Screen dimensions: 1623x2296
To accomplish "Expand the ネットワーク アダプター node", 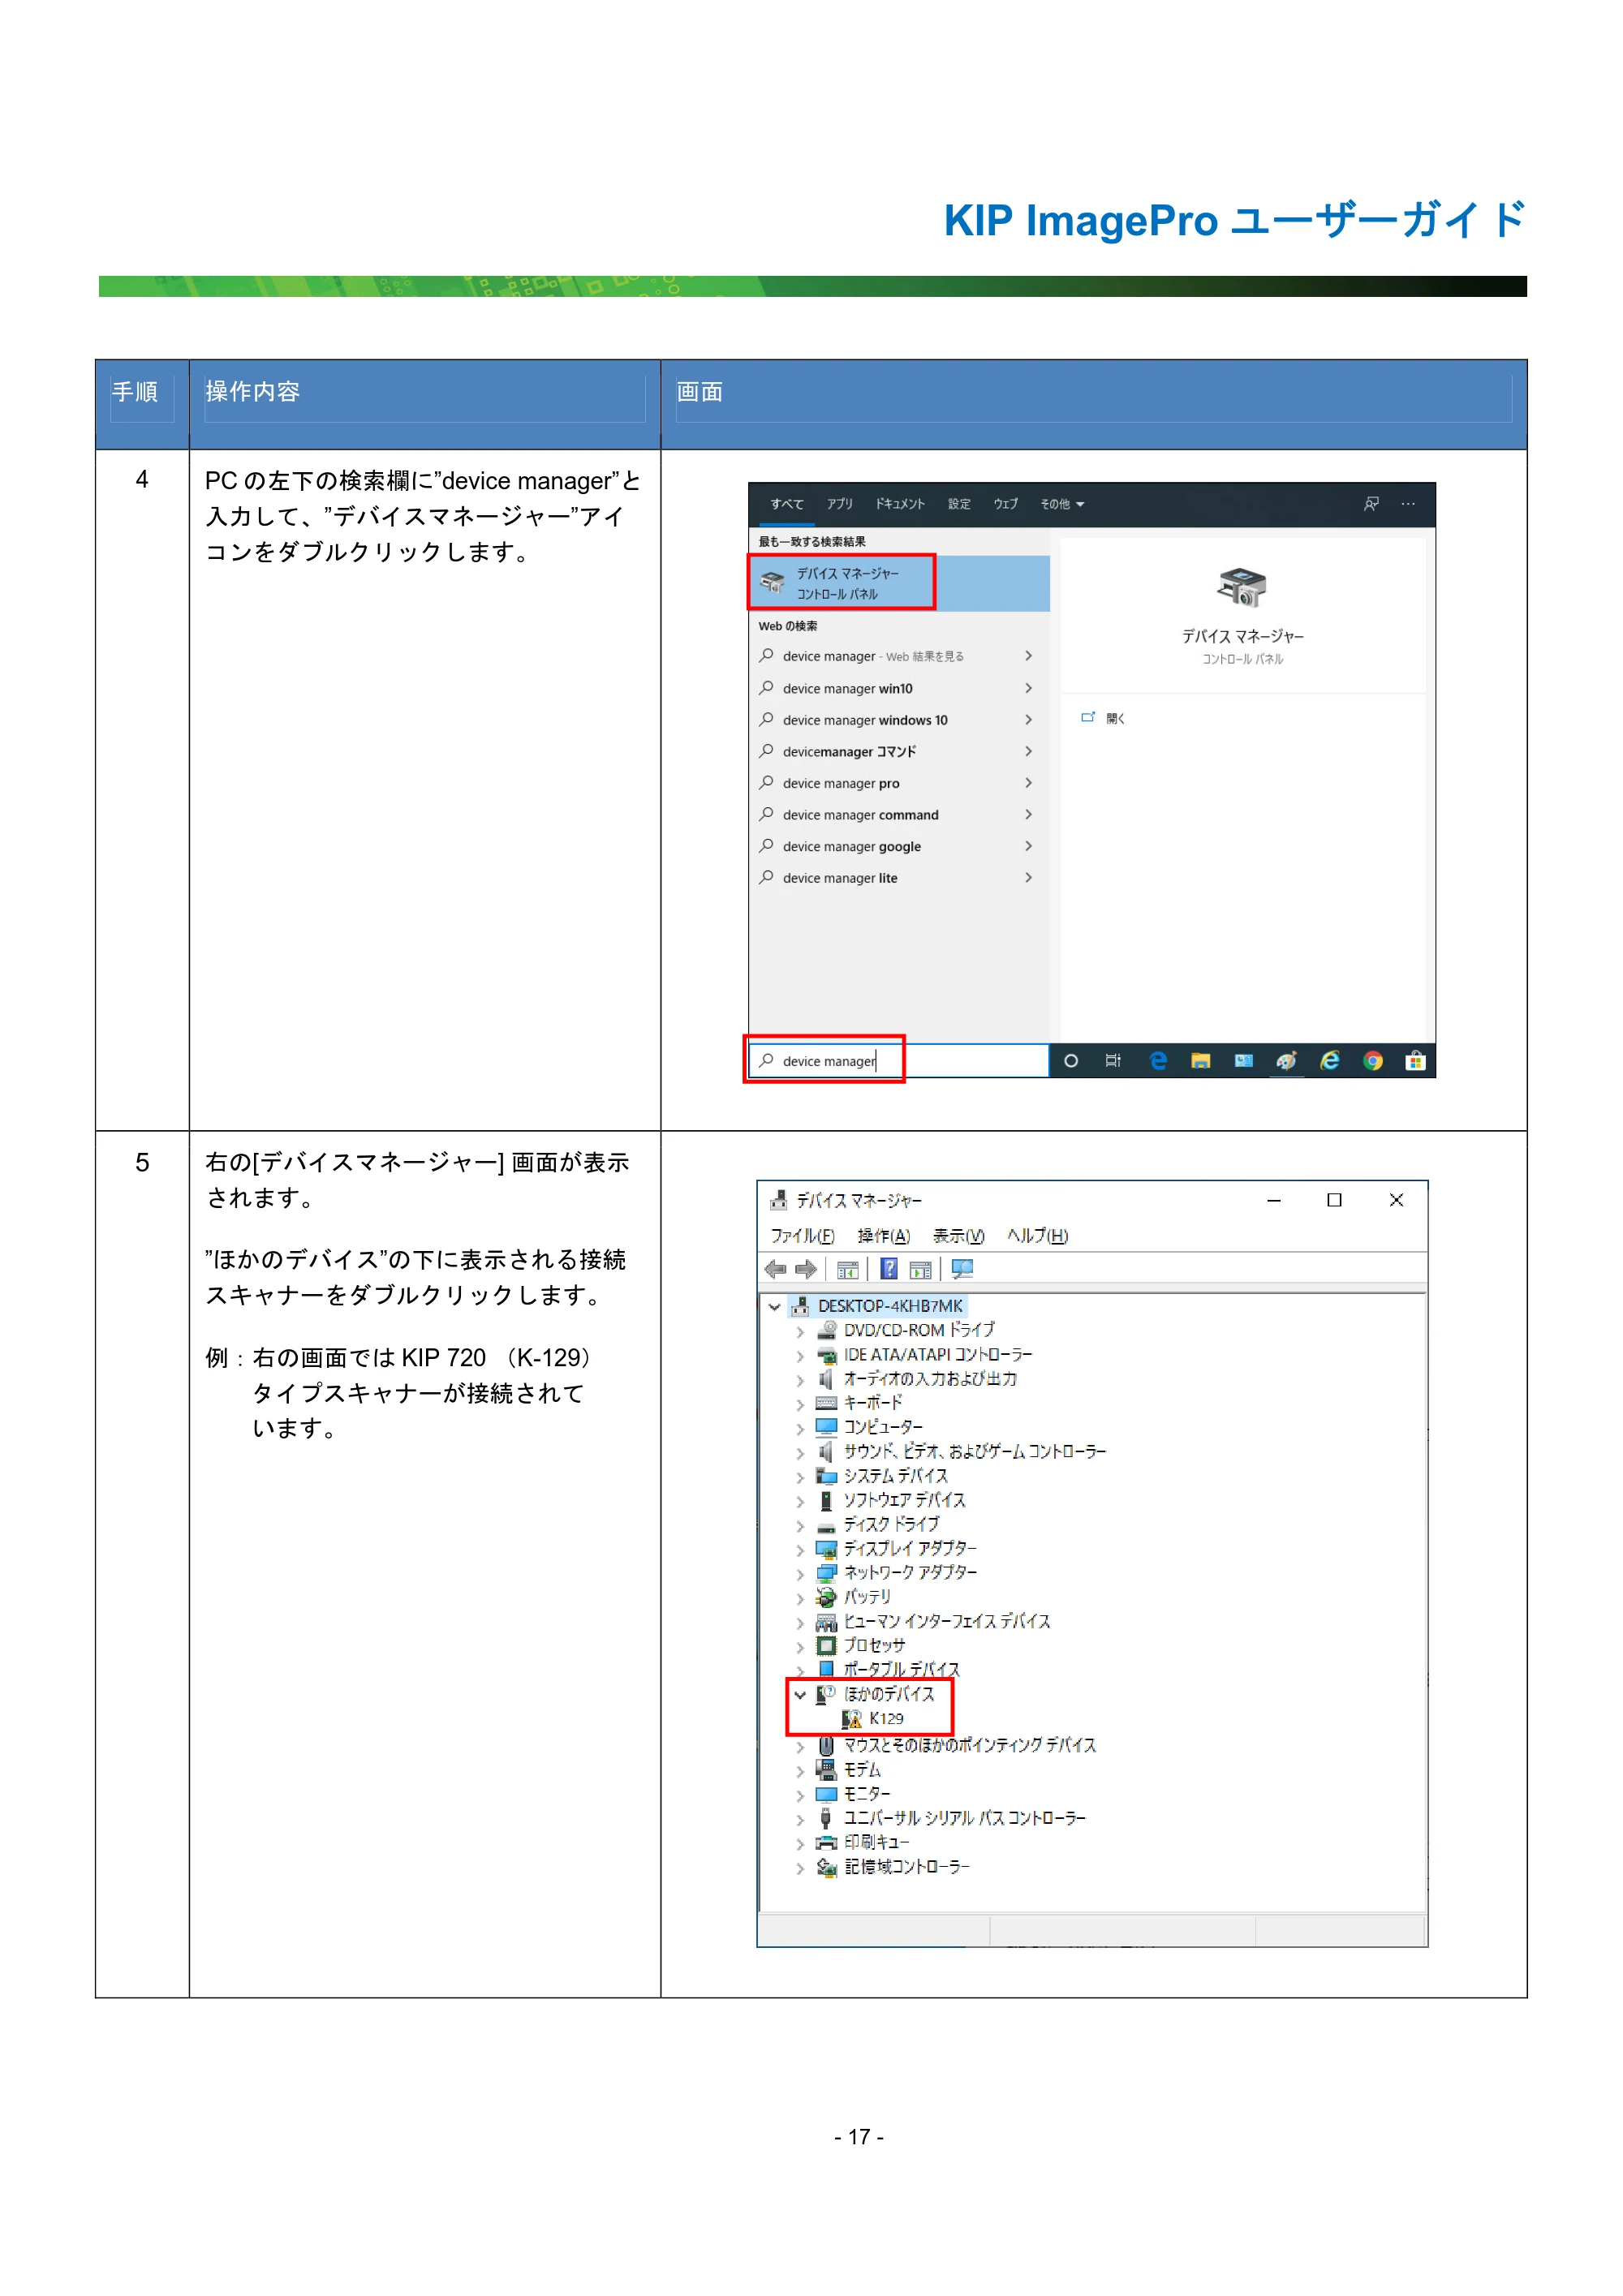I will click(x=800, y=1574).
